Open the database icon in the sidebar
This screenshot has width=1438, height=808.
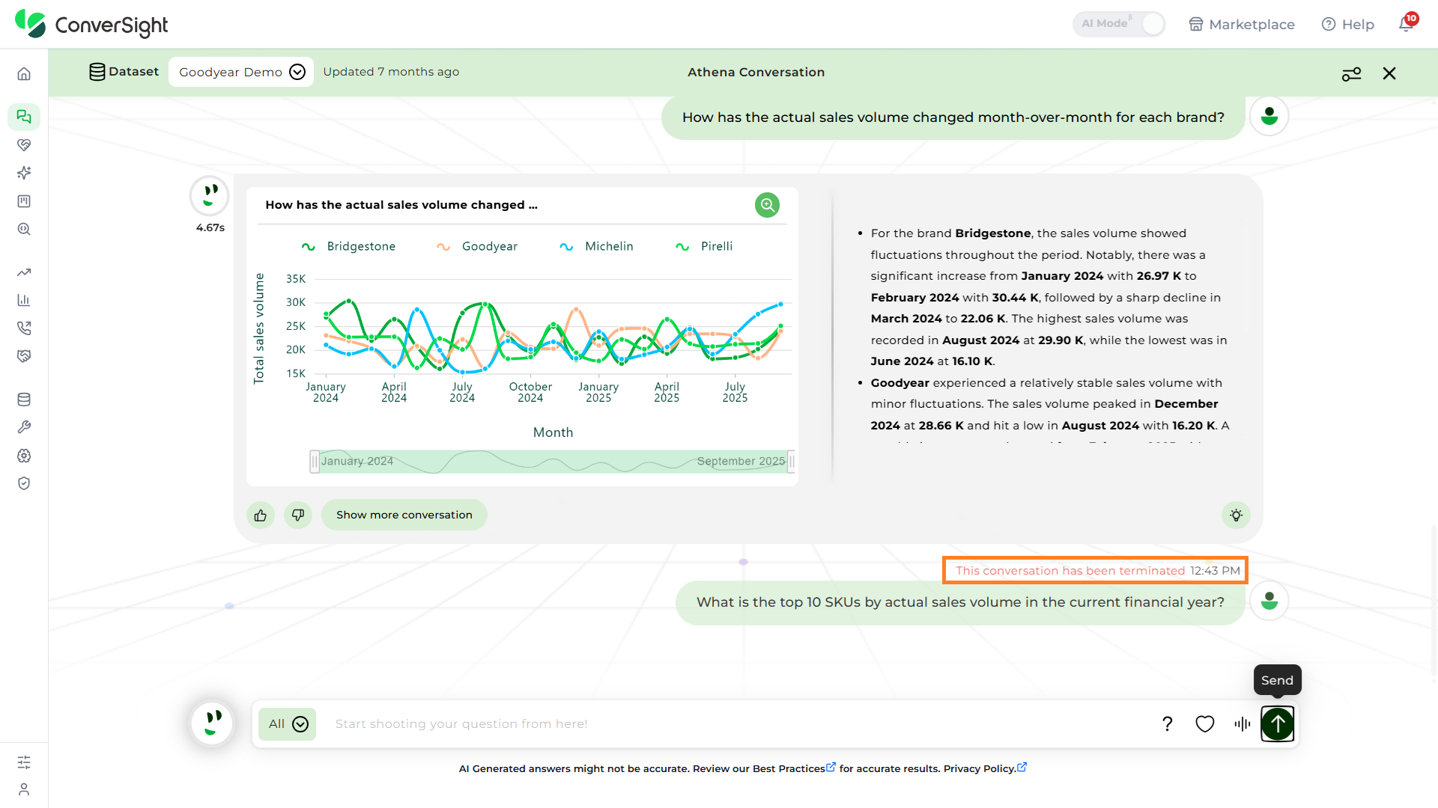(x=24, y=400)
